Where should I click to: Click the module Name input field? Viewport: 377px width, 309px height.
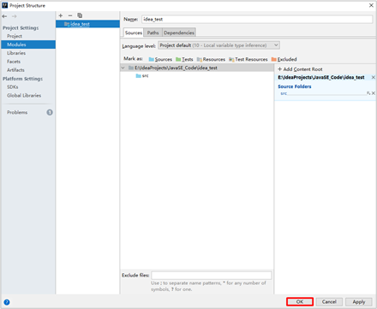(257, 19)
